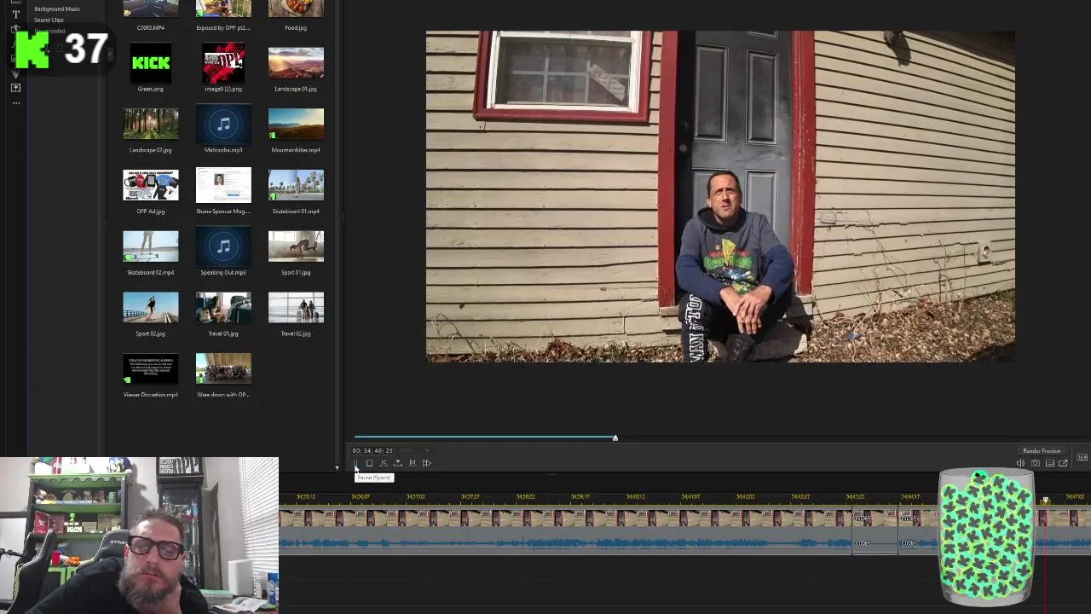Click the C0065.MP4 file name
The image size is (1091, 614).
(x=151, y=27)
